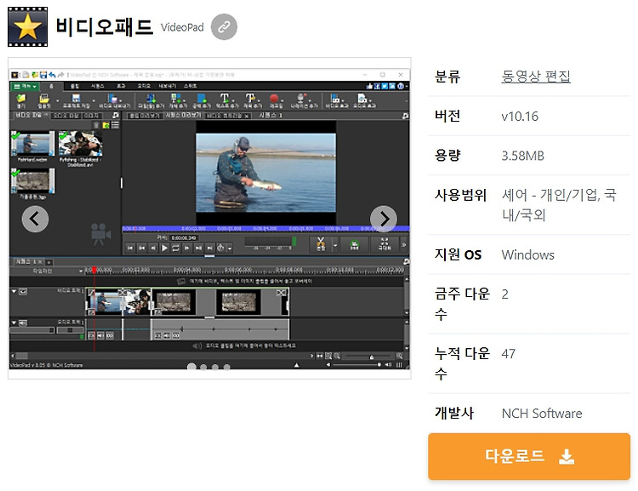Click the timeline zoom slider handle
Image resolution: width=638 pixels, height=491 pixels.
[372, 357]
